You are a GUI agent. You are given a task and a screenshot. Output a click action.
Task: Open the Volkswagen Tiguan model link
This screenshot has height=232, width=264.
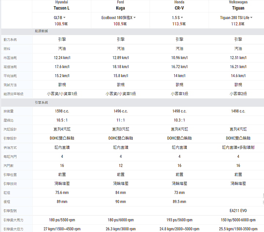point(238,8)
